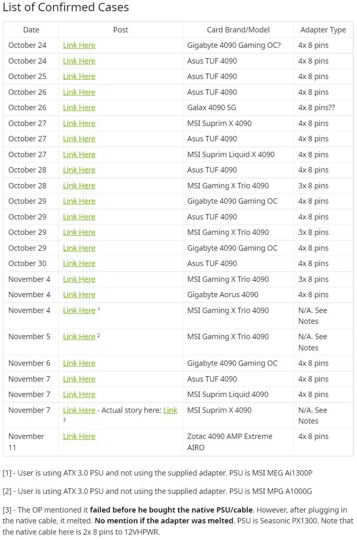The image size is (357, 540).
Task: Open the October 30 Asus TUF link
Action: (79, 264)
